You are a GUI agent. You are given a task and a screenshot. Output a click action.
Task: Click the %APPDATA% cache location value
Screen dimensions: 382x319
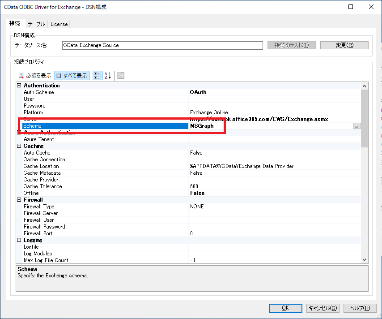coord(242,166)
